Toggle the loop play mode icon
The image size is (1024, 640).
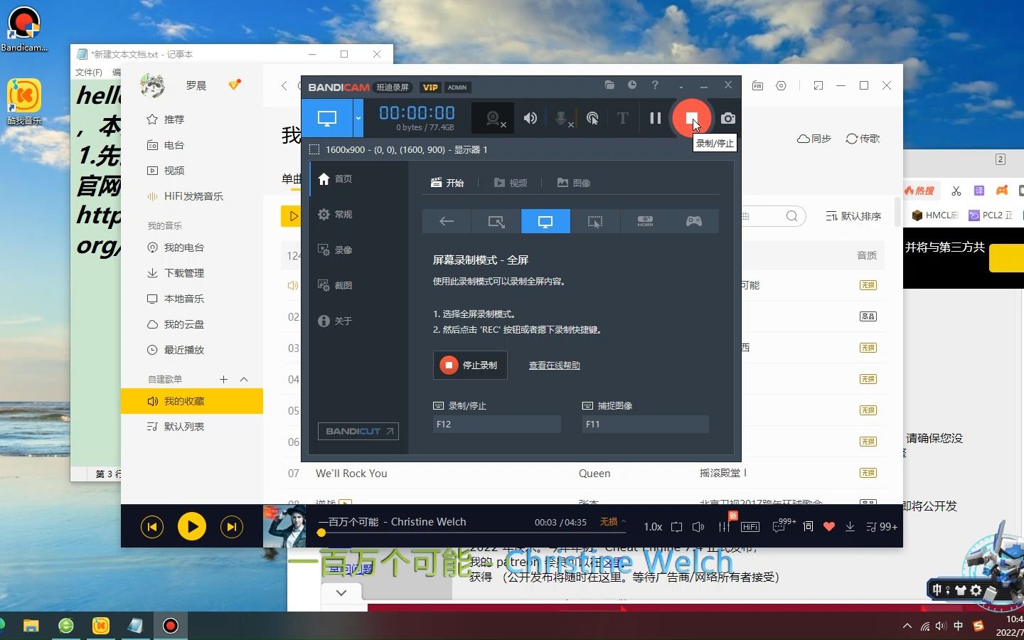(677, 527)
